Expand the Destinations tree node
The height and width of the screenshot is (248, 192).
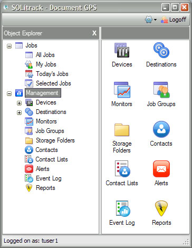[19, 112]
